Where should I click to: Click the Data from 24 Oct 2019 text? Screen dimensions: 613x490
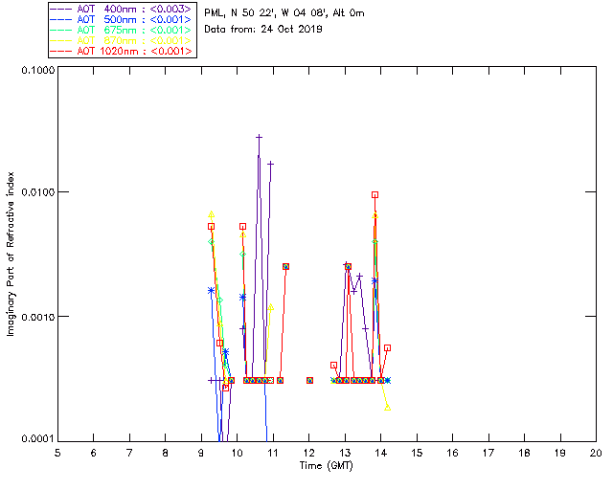coord(263,29)
